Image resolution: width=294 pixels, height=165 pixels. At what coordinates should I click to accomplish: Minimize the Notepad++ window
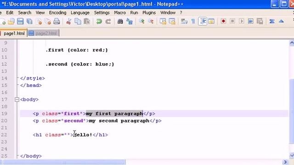275,4
